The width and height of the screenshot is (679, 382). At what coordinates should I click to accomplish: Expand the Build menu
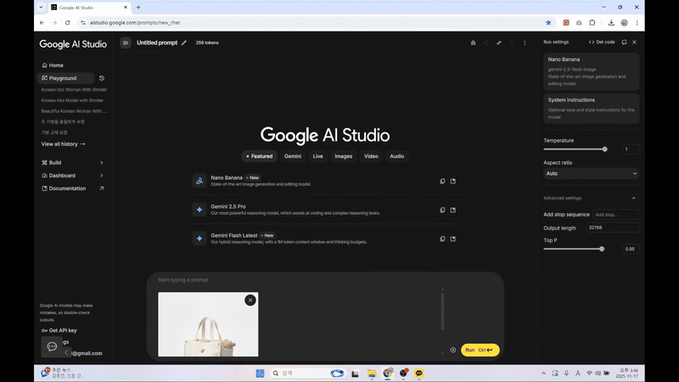pyautogui.click(x=72, y=162)
